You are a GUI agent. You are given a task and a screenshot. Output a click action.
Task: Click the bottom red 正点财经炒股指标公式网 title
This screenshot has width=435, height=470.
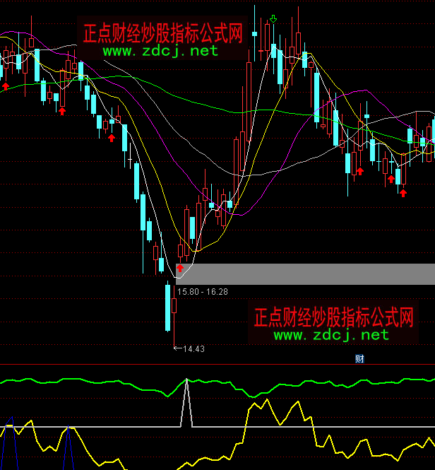333,317
